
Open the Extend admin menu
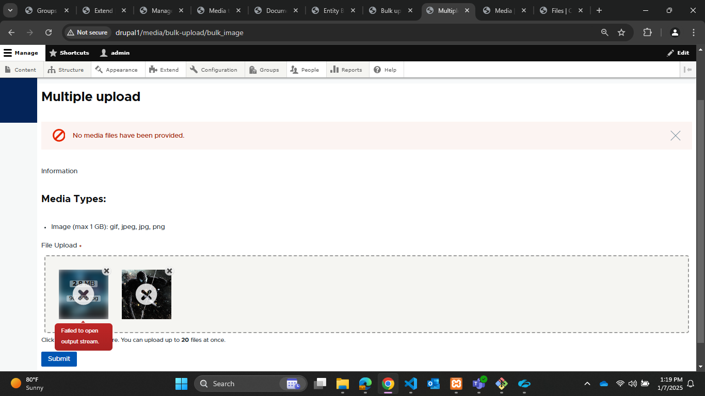pyautogui.click(x=164, y=70)
